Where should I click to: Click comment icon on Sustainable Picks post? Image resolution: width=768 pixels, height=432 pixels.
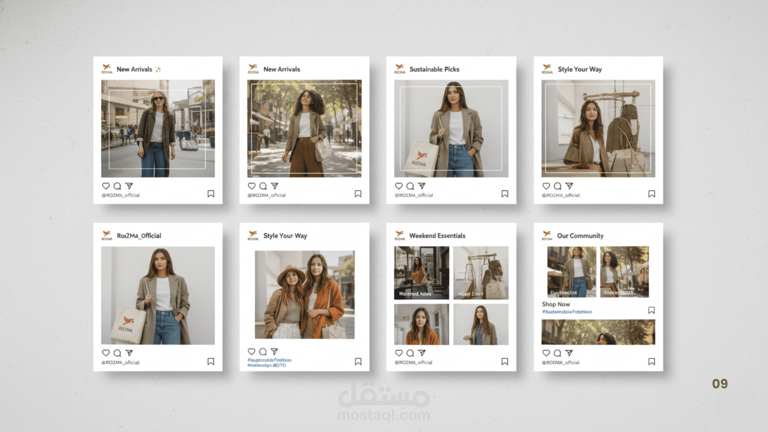coord(410,186)
